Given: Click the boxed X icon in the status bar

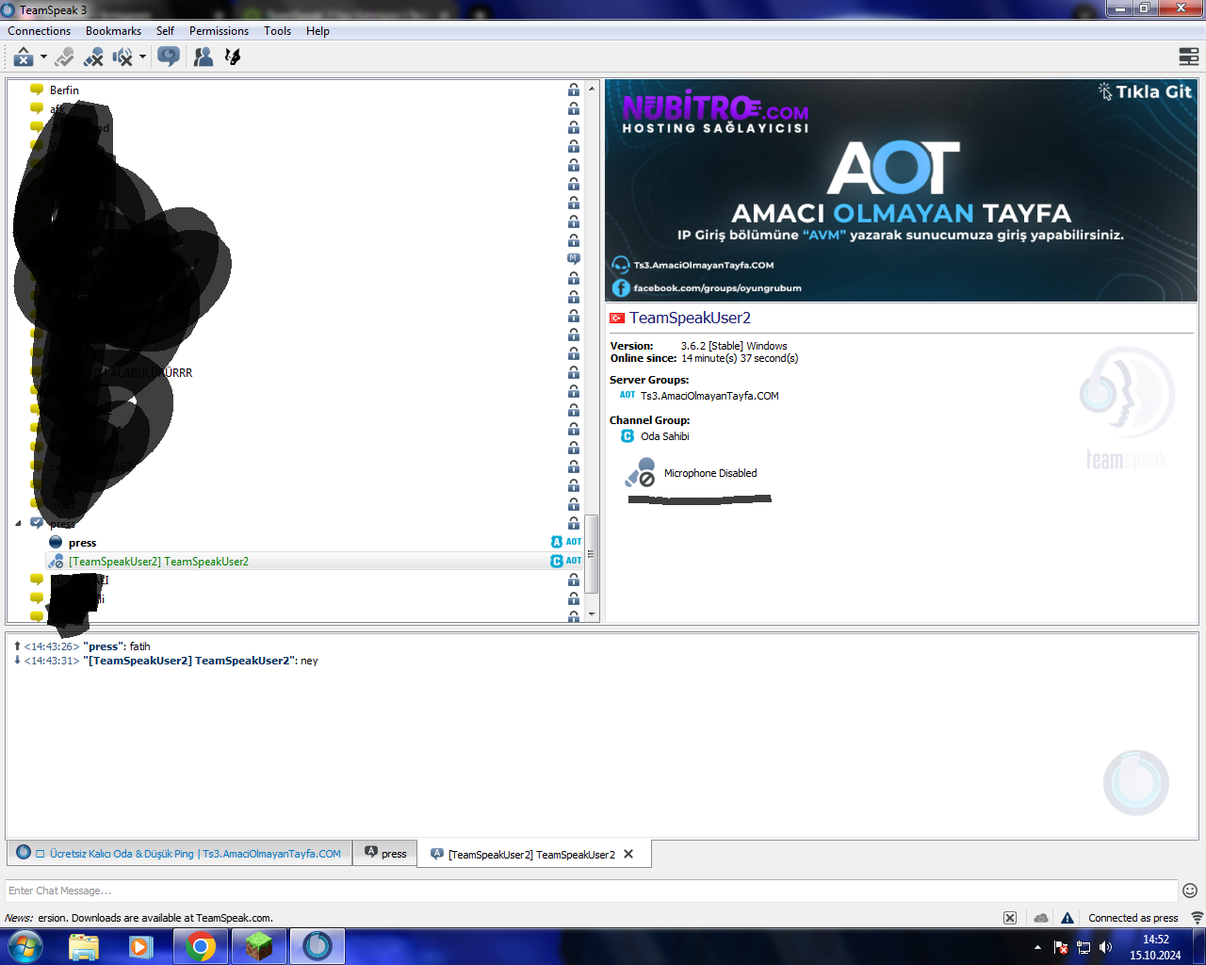Looking at the screenshot, I should [x=1010, y=918].
